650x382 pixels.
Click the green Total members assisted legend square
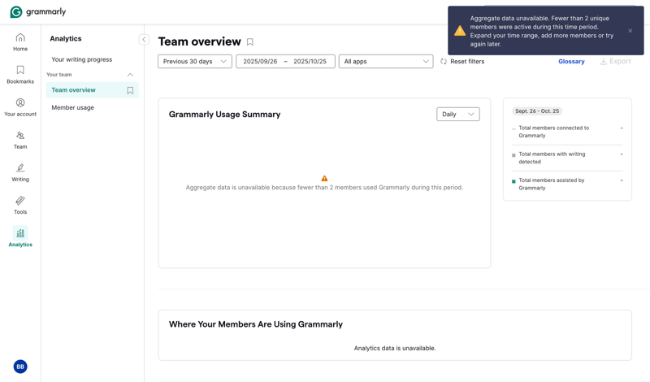513,181
